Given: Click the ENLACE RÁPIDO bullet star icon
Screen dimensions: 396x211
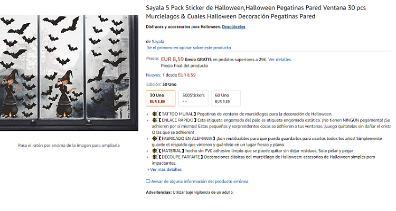Looking at the screenshot, I should coord(154,120).
